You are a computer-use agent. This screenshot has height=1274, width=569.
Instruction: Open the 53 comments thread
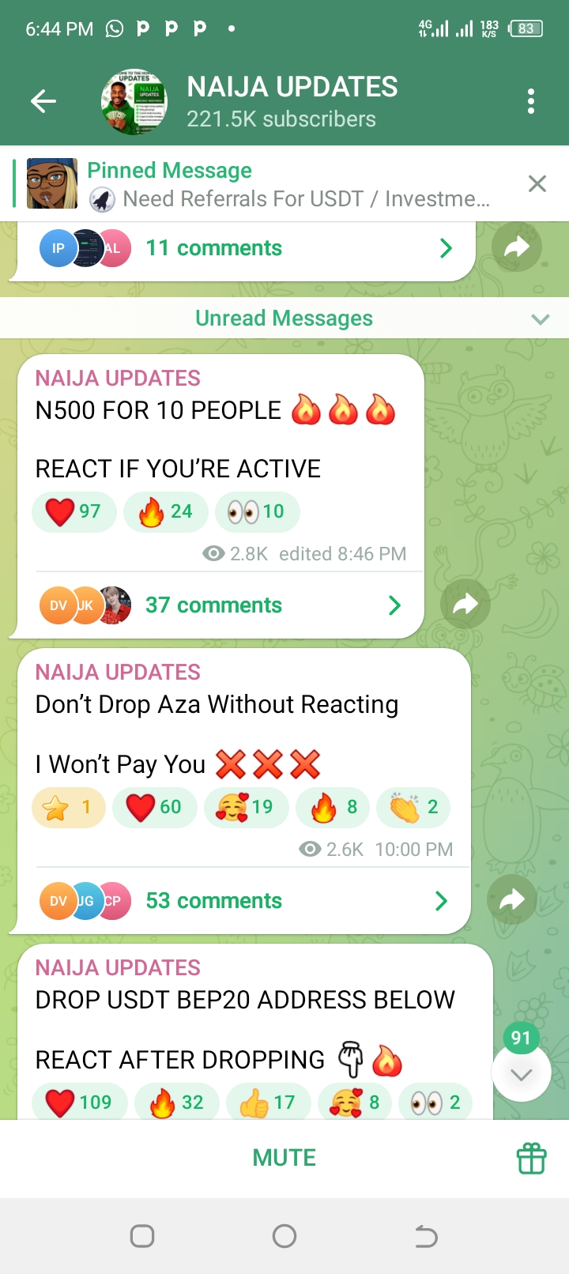coord(243,901)
